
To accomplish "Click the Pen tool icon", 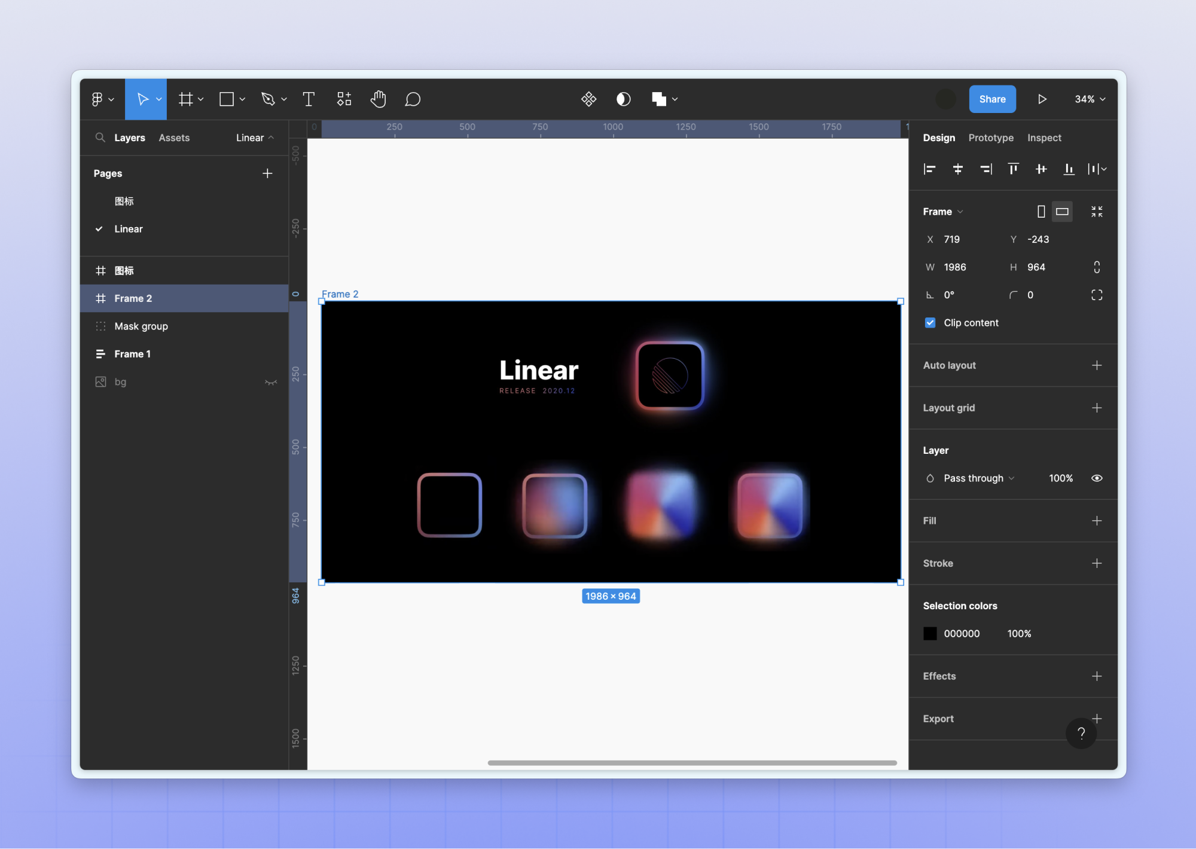I will point(268,99).
